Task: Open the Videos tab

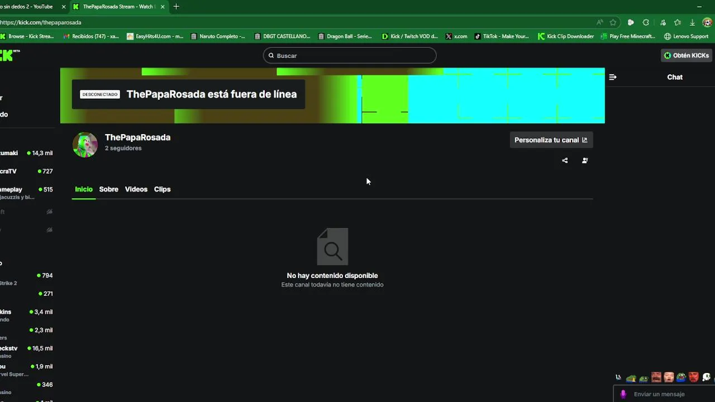Action: click(136, 189)
